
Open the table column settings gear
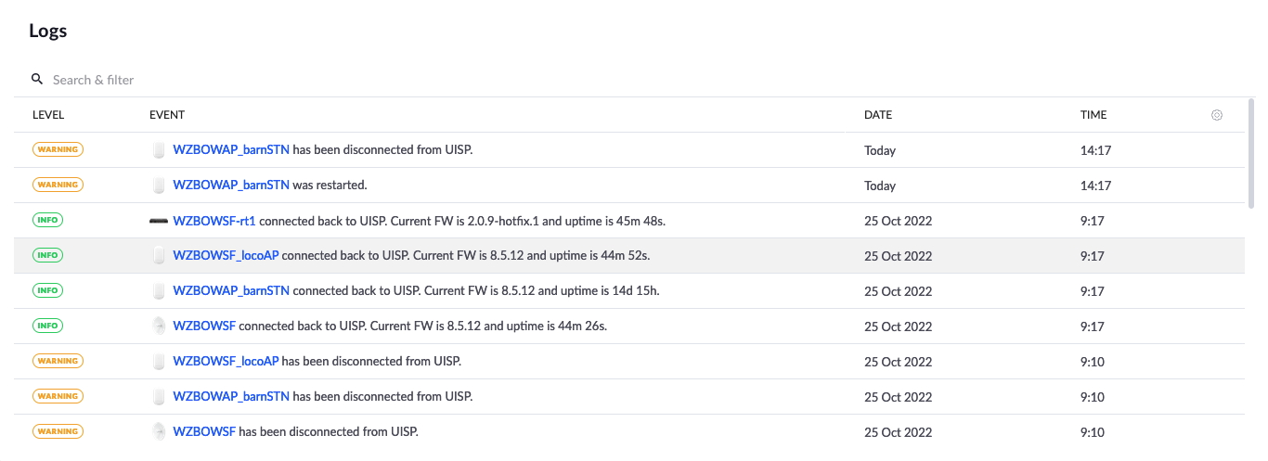[1217, 115]
